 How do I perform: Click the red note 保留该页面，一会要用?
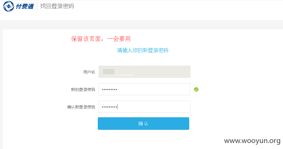[101, 39]
